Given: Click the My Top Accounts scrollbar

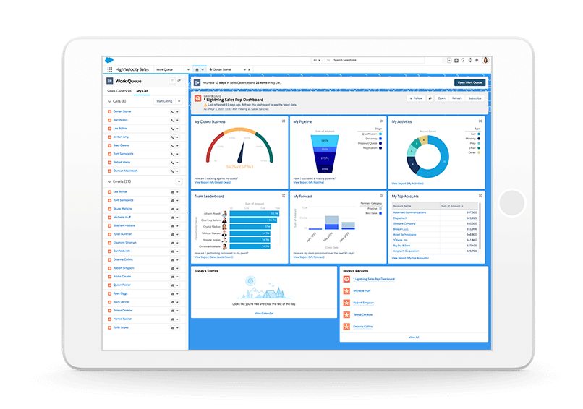Looking at the screenshot, I should pos(480,226).
